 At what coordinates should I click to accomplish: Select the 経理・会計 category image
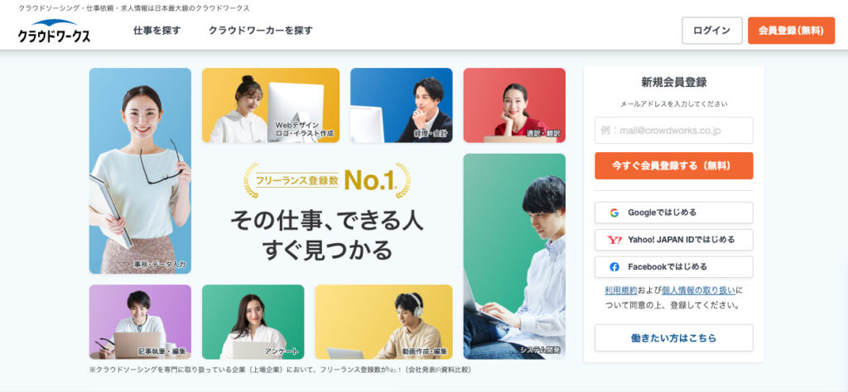tap(402, 105)
